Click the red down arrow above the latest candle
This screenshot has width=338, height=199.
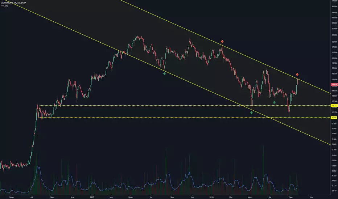pos(297,75)
